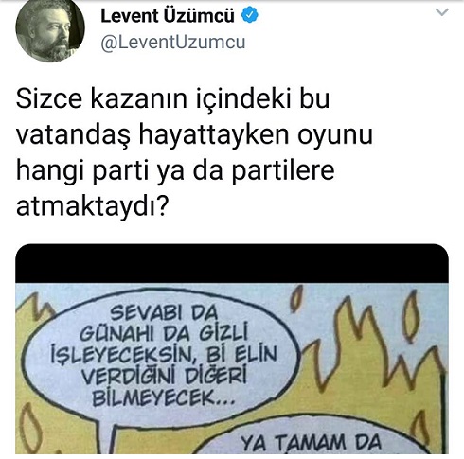464x459 pixels.
Task: Expand the tweet options chevron
Action: tap(442, 12)
